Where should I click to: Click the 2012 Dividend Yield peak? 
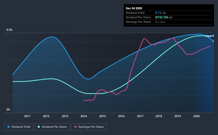52,37
